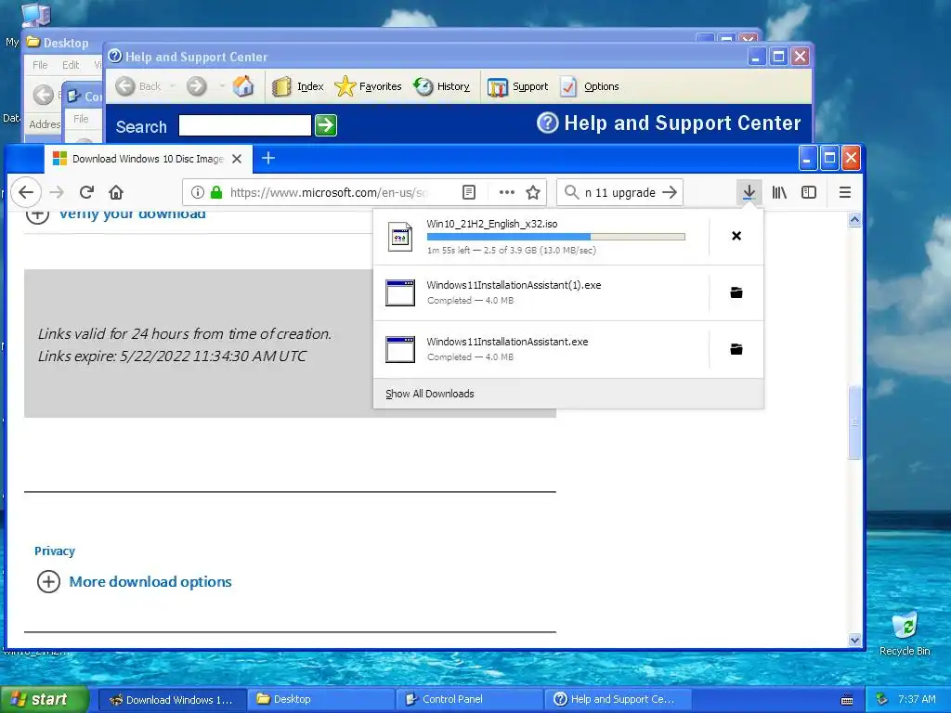The width and height of the screenshot is (951, 713).
Task: Open Index in Help and Support Center
Action: point(298,86)
